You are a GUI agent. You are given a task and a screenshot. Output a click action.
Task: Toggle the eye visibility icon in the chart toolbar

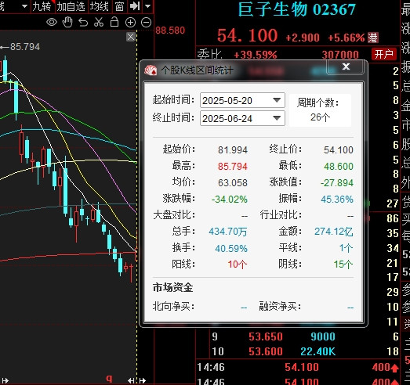point(52,23)
